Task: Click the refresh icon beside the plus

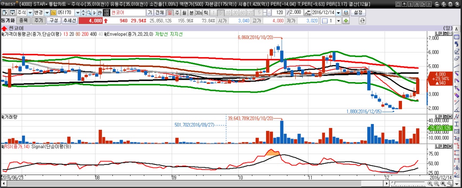Action: pos(362,20)
